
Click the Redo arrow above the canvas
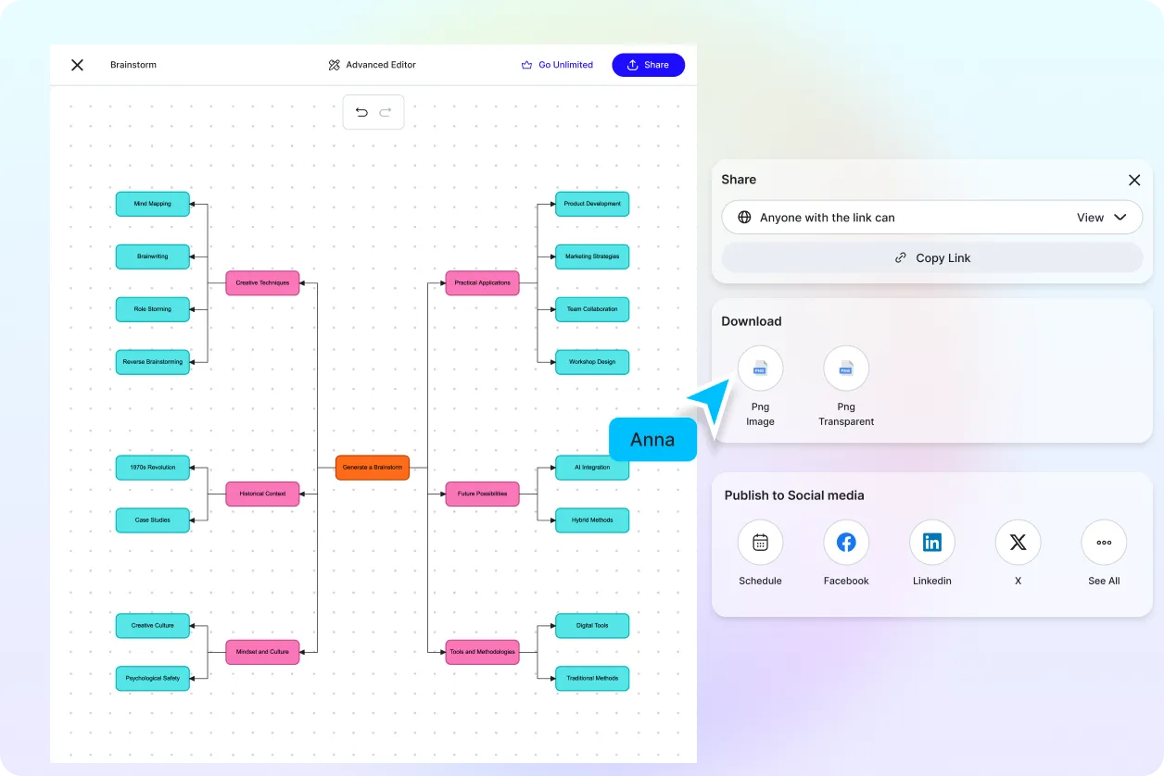(386, 111)
